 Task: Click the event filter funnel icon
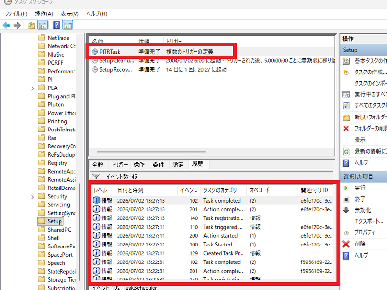pos(96,176)
